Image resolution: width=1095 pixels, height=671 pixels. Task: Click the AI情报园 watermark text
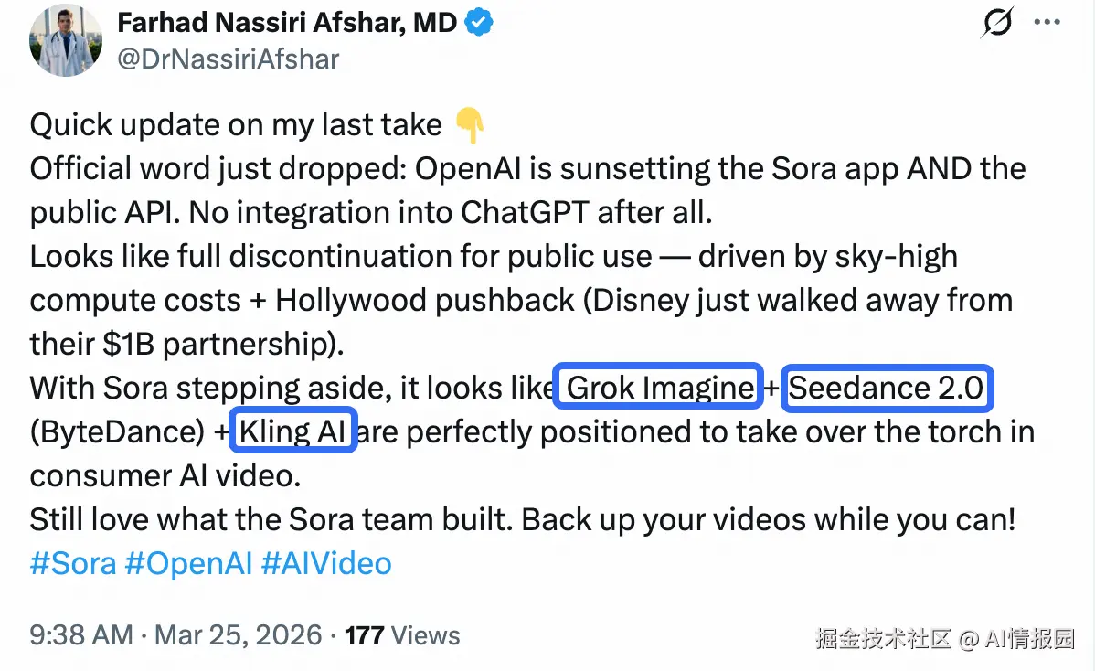(x=1029, y=639)
